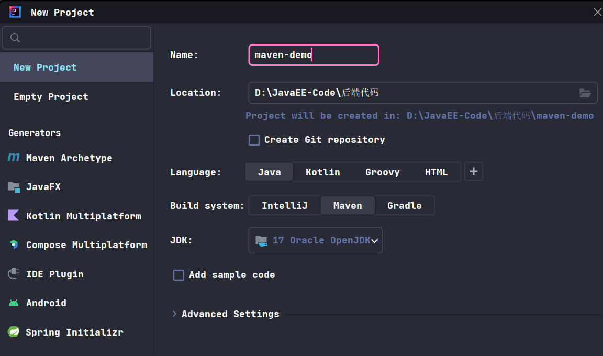Click the 'Project will be created in' hint
The image size is (603, 356).
420,115
